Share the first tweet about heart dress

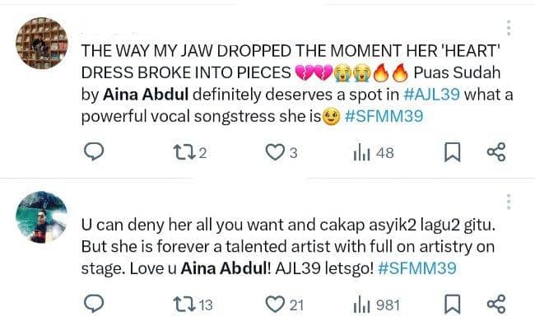[496, 152]
